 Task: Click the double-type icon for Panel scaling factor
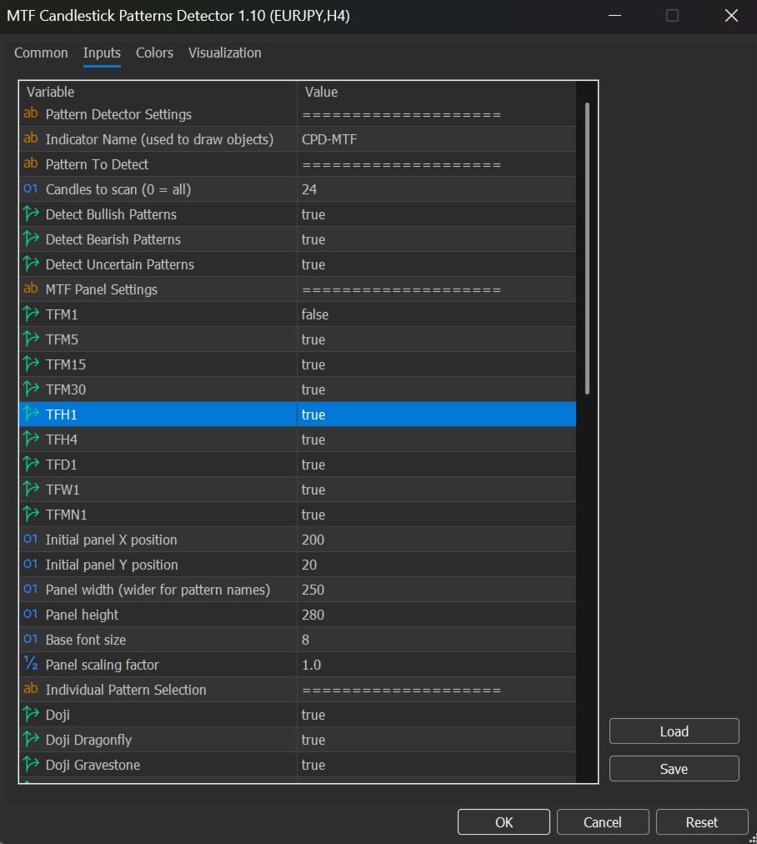point(31,665)
